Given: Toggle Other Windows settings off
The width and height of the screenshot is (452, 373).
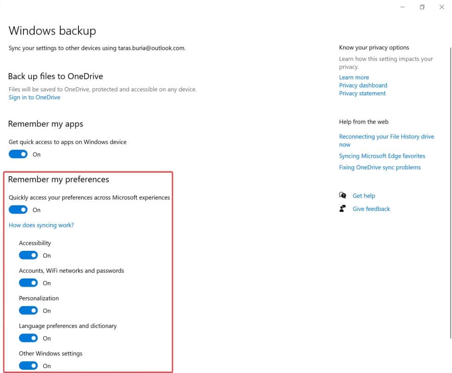Looking at the screenshot, I should tap(29, 366).
